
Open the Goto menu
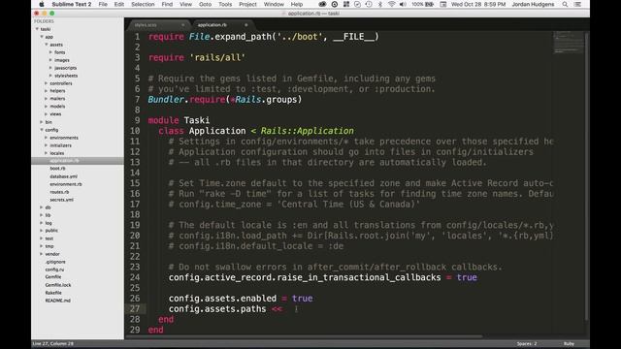[x=205, y=4]
